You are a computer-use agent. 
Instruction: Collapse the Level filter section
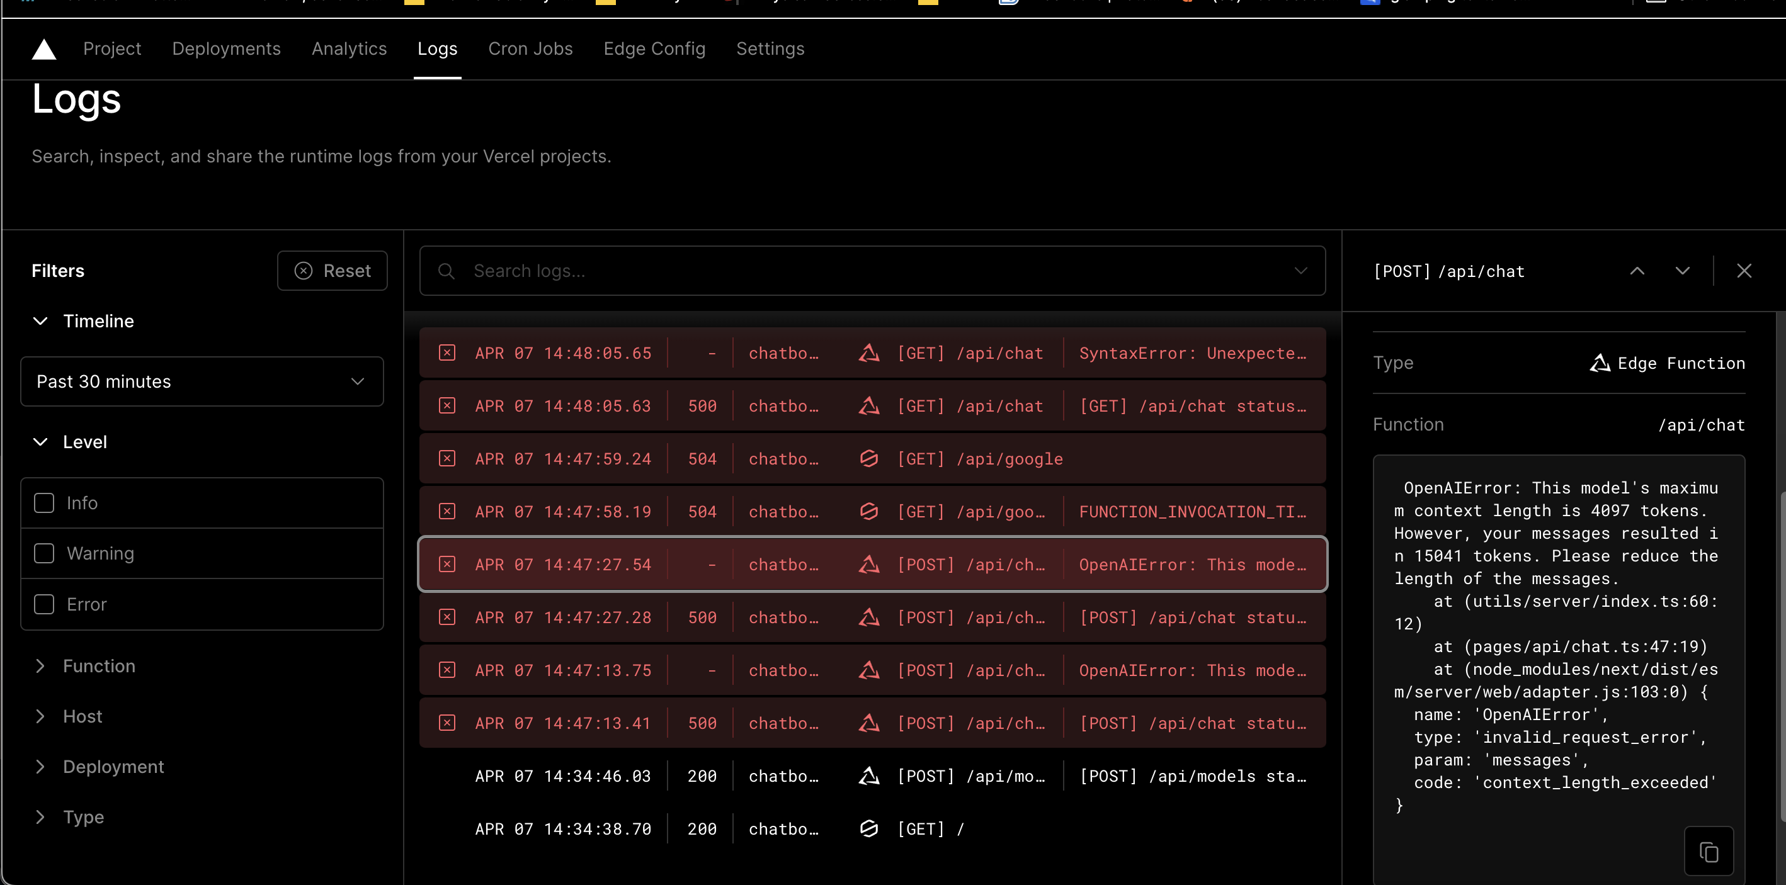click(x=40, y=441)
